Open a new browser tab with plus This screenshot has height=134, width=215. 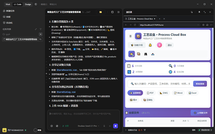(160, 19)
